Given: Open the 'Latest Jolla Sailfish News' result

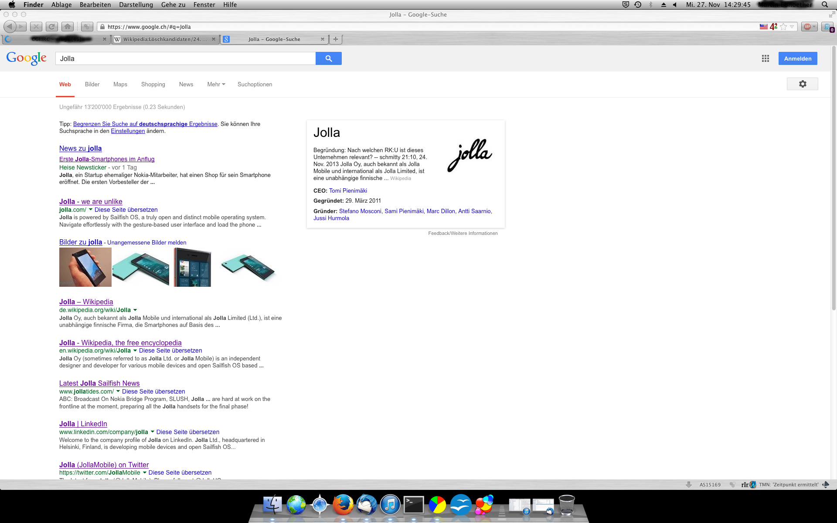Looking at the screenshot, I should point(99,383).
